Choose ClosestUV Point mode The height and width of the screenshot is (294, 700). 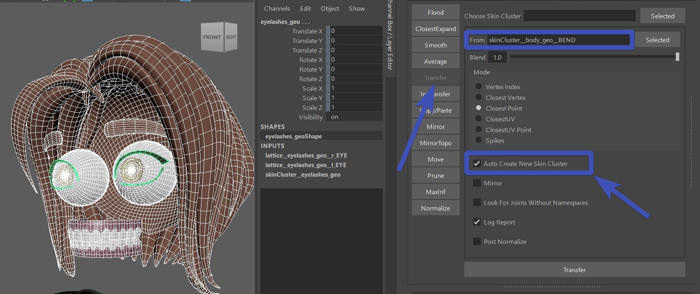coord(479,129)
